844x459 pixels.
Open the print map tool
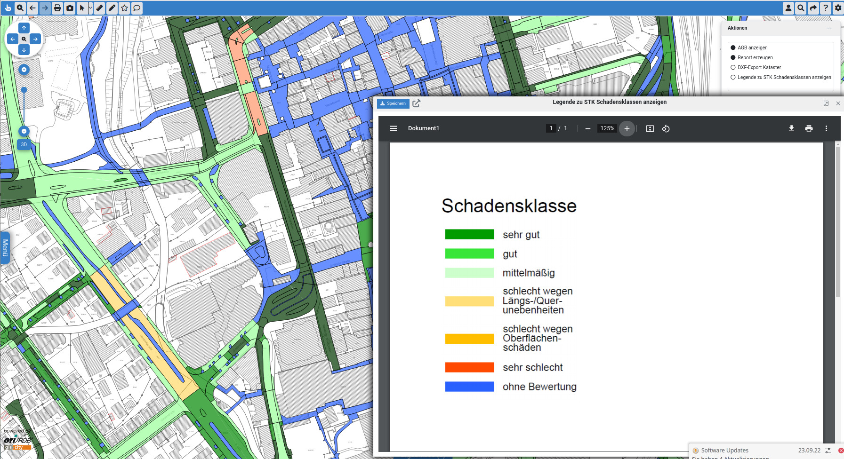pyautogui.click(x=56, y=8)
